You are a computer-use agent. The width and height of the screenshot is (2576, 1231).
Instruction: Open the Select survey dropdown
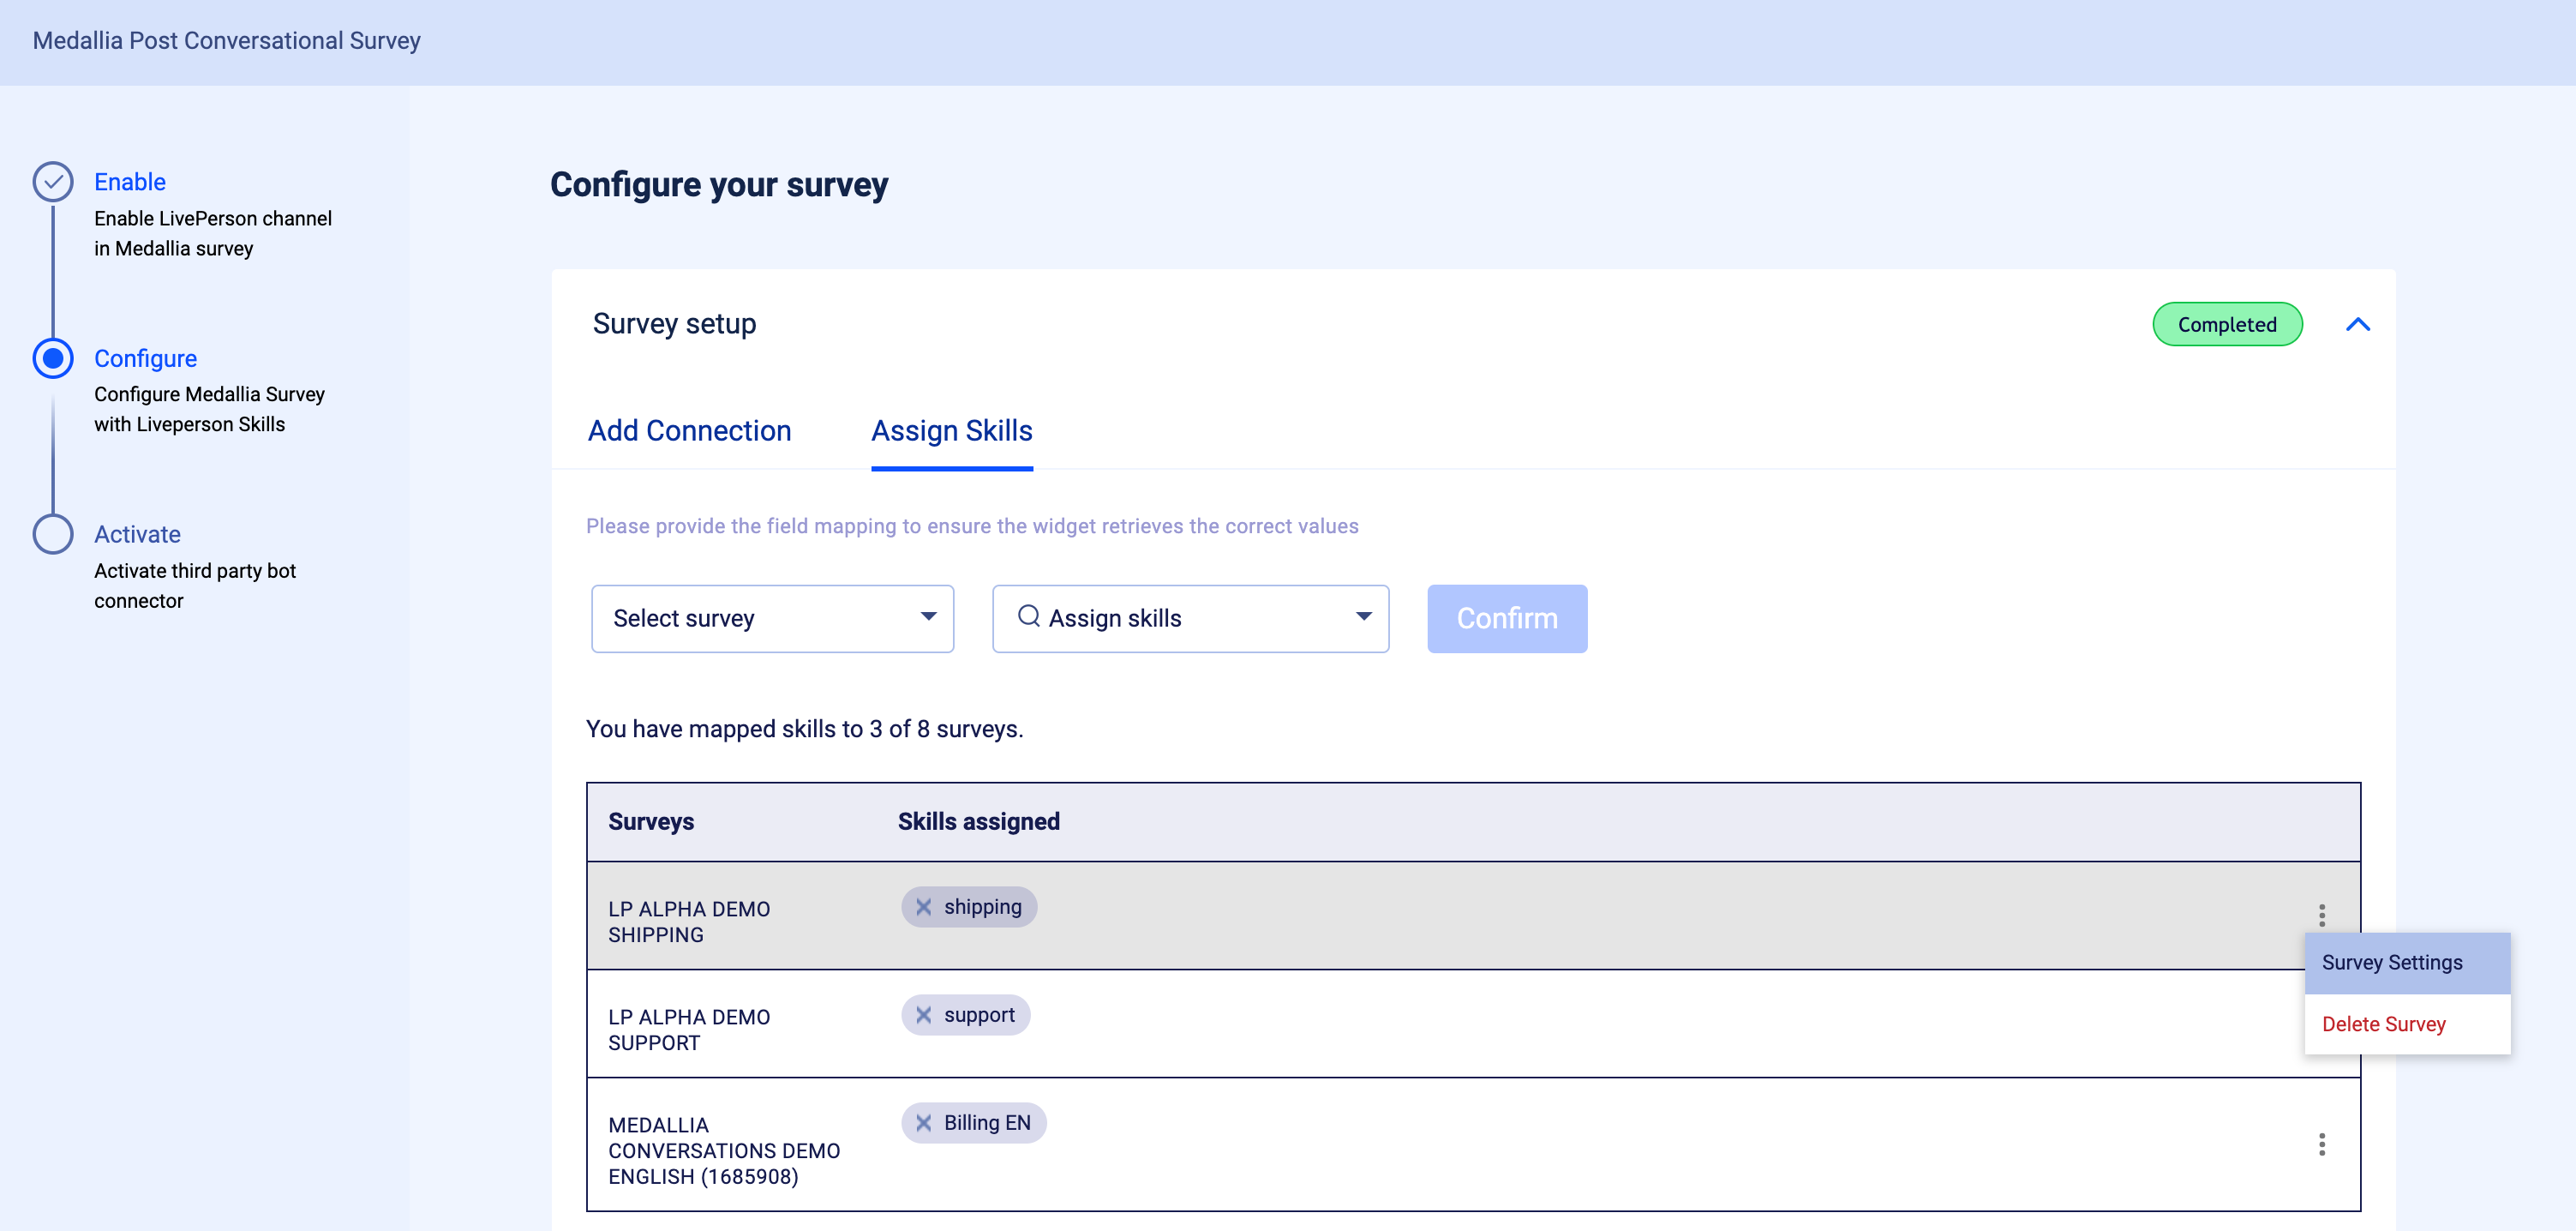772,618
